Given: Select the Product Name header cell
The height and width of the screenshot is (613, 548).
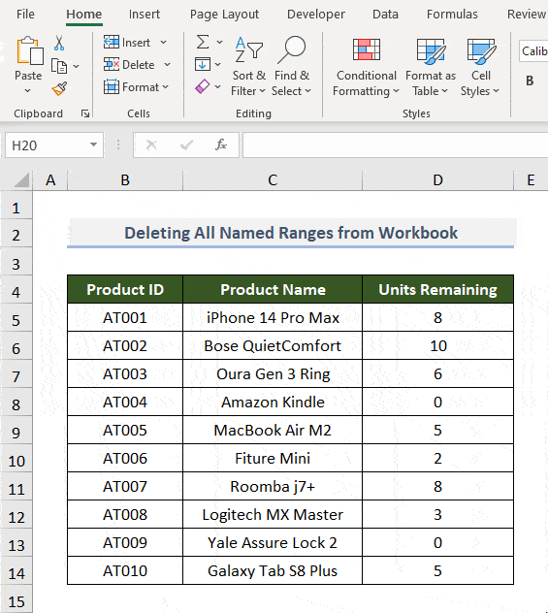Looking at the screenshot, I should tap(273, 289).
